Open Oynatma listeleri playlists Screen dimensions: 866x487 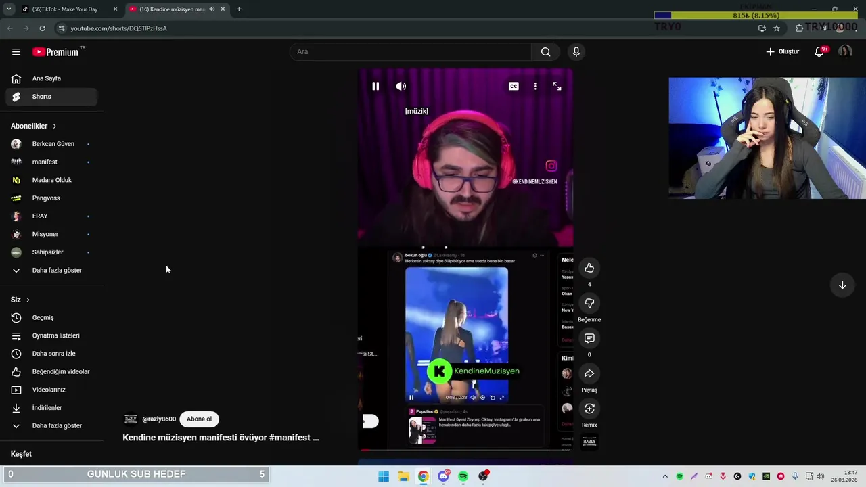point(51,335)
